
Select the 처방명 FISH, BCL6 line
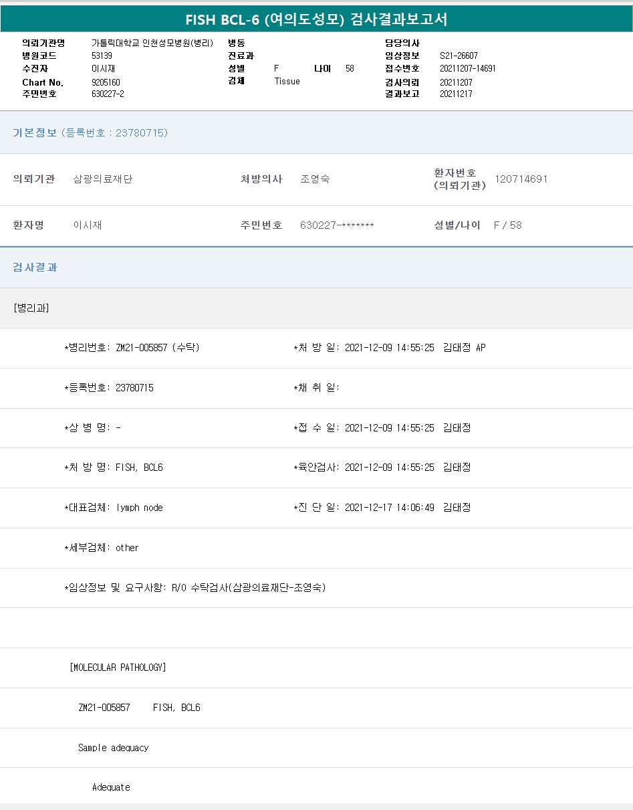coord(114,468)
